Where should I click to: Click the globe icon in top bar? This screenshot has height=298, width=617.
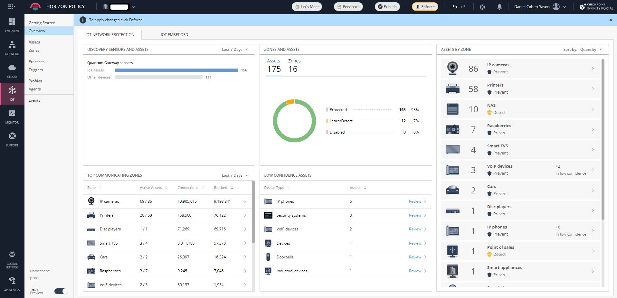(482, 7)
